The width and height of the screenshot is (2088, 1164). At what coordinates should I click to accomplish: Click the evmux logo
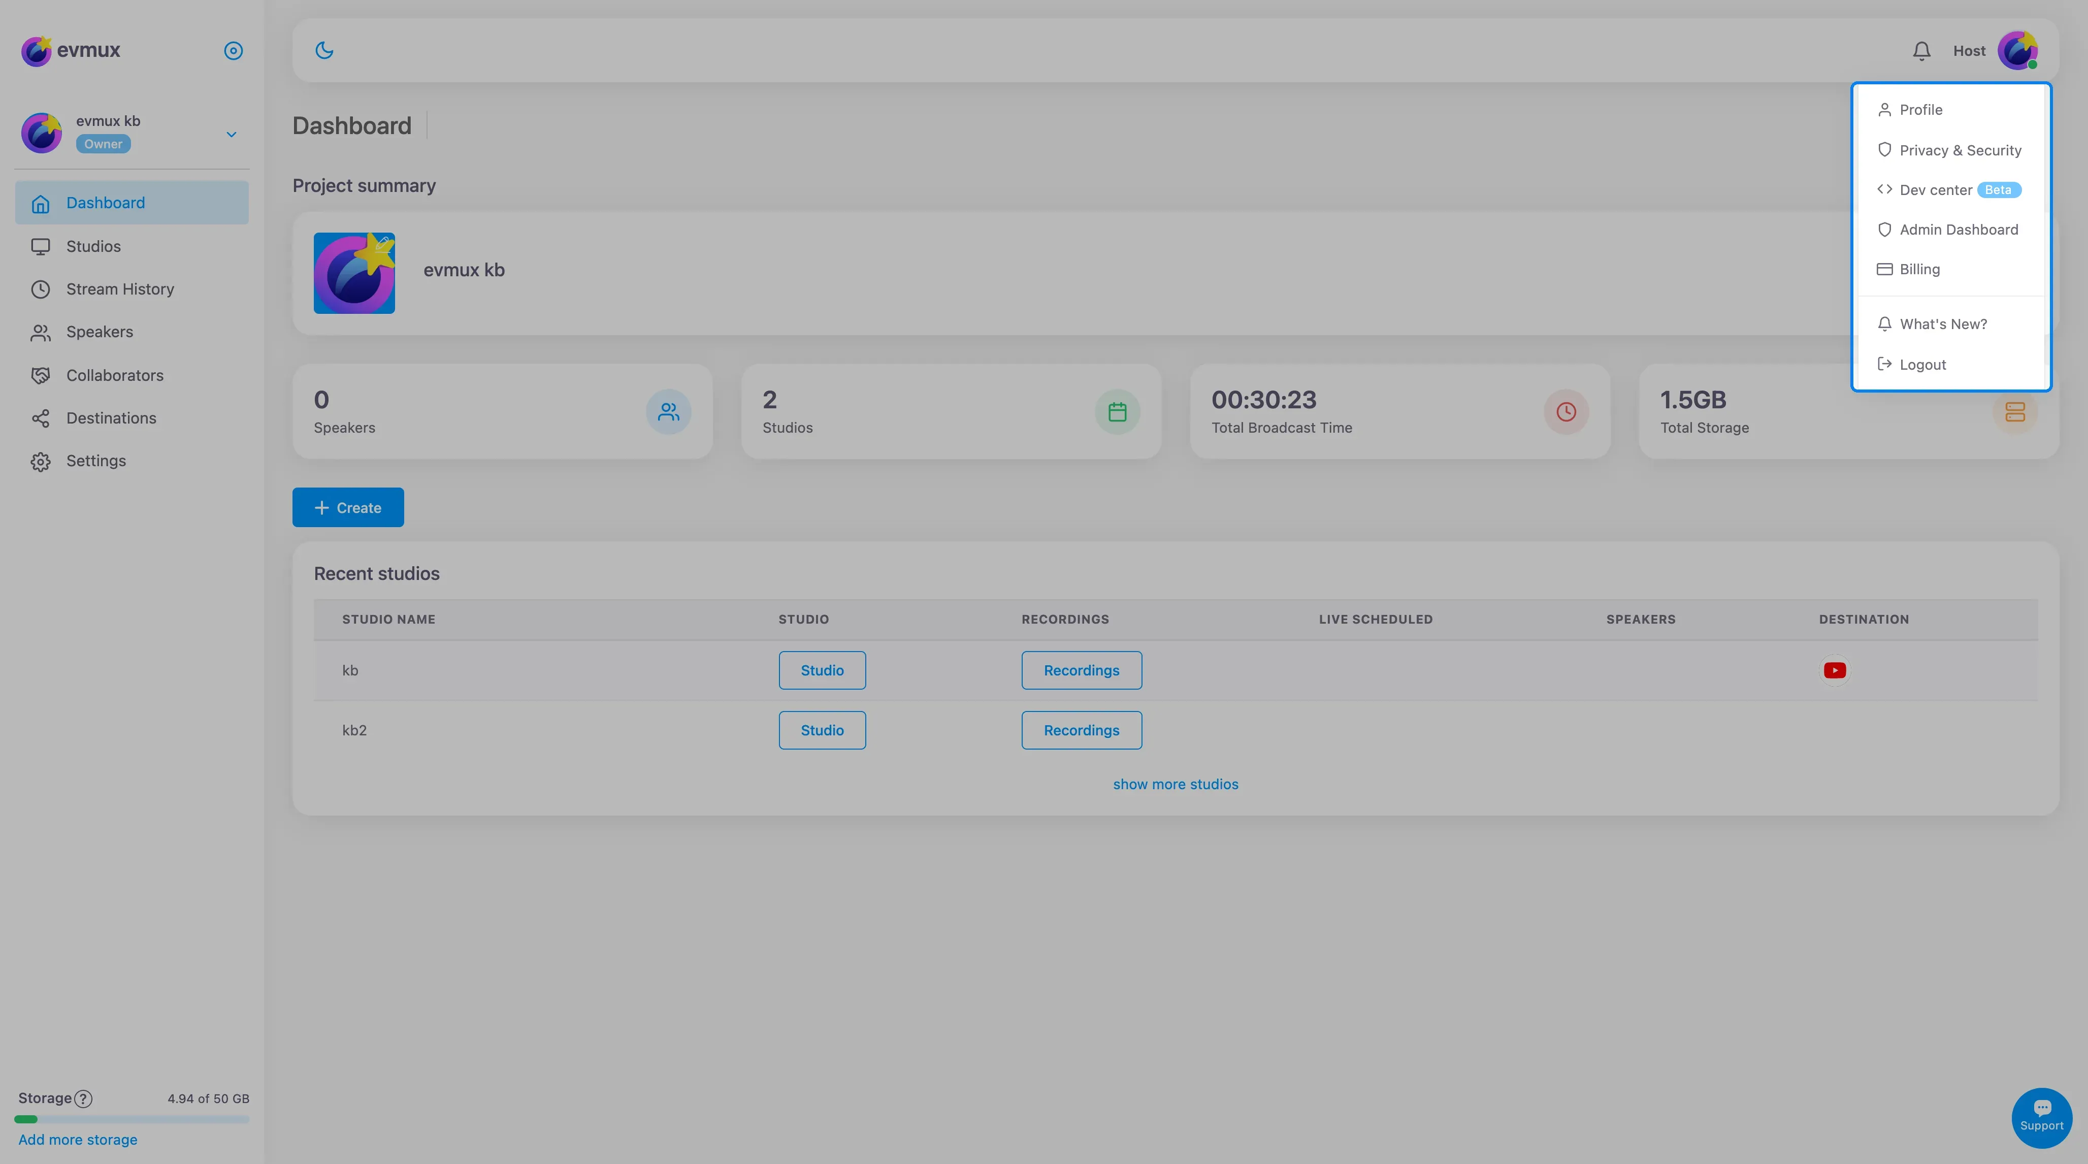coord(71,50)
